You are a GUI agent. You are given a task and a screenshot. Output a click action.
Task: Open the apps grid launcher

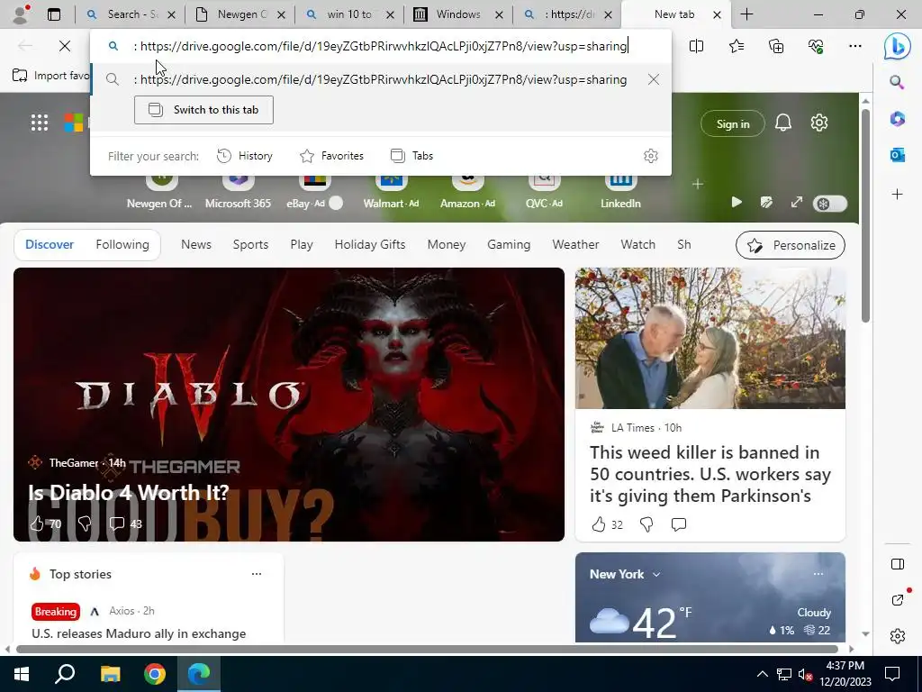[x=40, y=123]
